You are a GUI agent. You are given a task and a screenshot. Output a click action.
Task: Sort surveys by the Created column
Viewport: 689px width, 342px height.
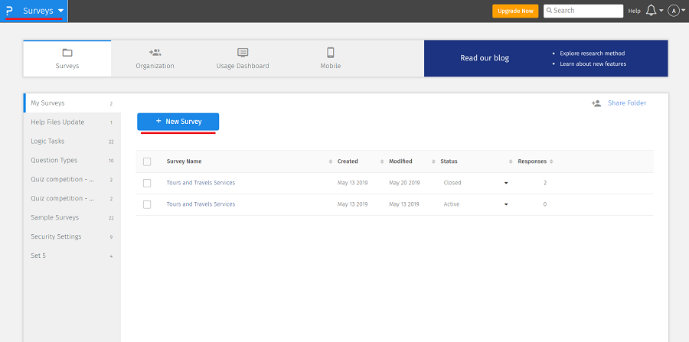tap(348, 161)
